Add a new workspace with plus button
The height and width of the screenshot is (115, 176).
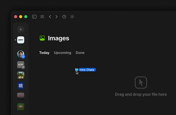click(x=21, y=29)
